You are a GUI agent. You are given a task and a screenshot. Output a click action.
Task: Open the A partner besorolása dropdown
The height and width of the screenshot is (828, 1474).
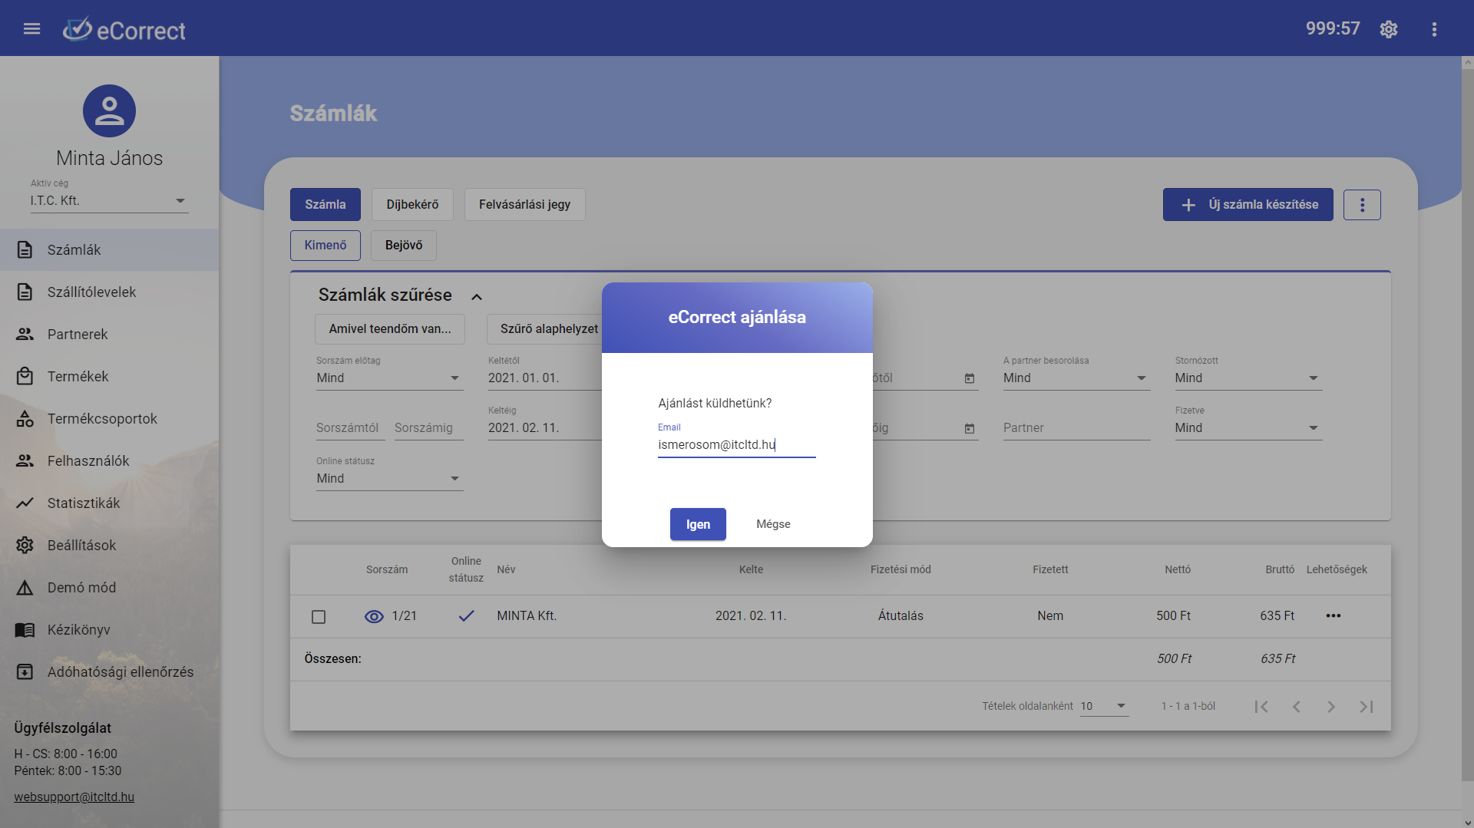pos(1076,378)
